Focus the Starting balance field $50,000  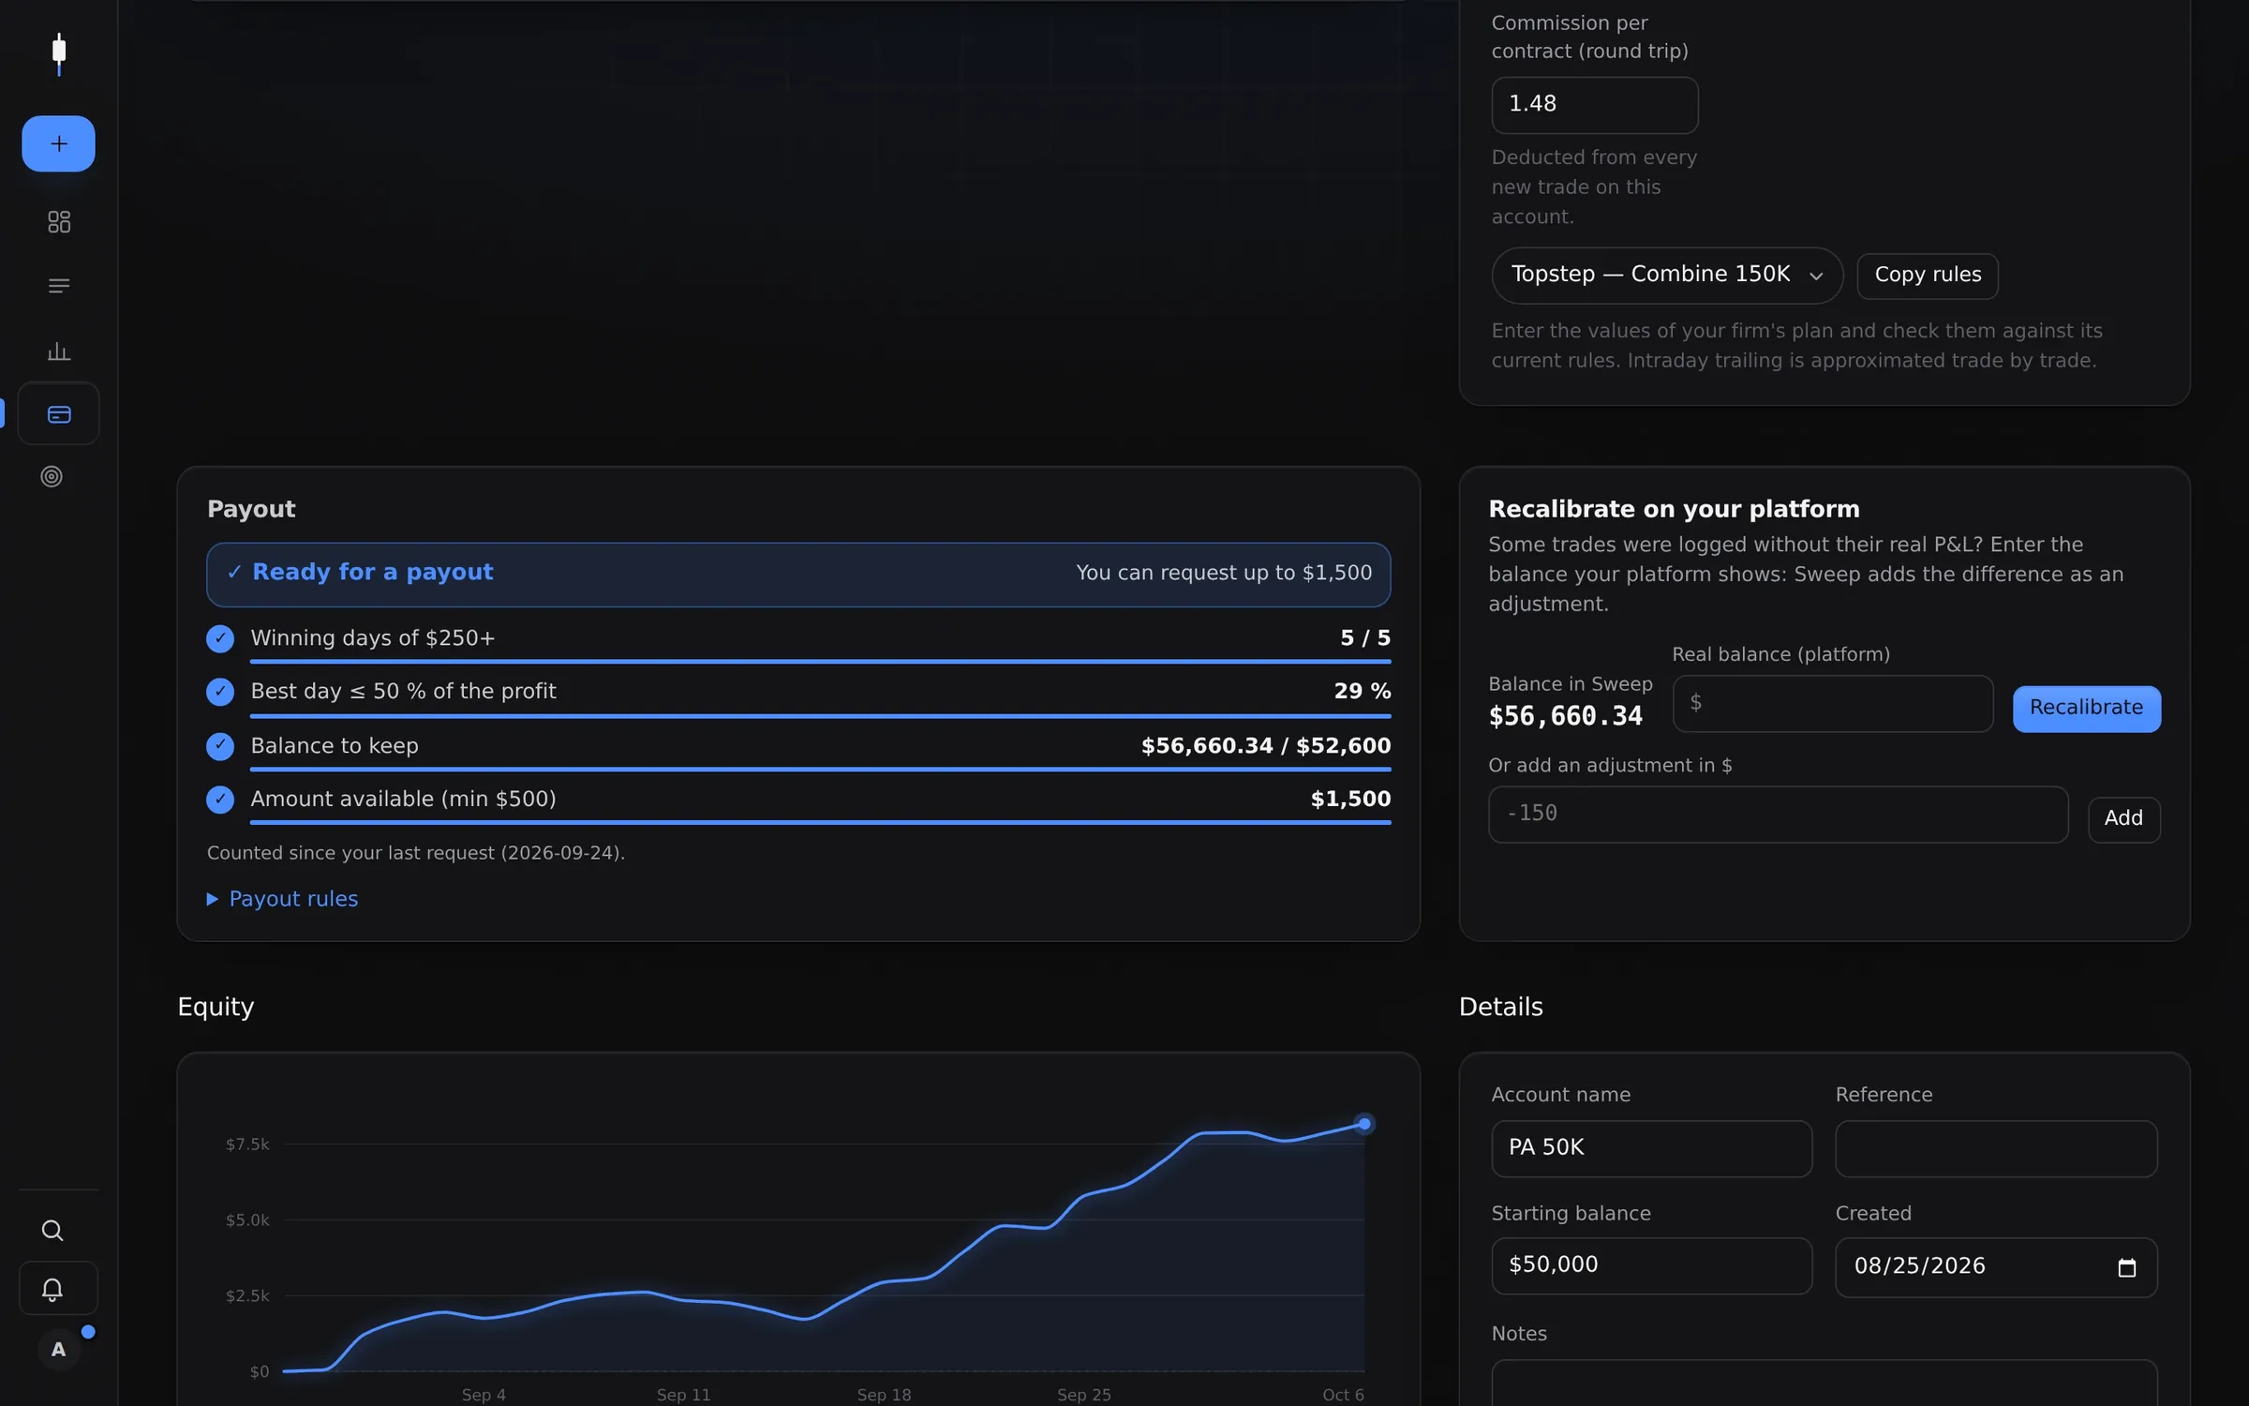[x=1651, y=1265]
